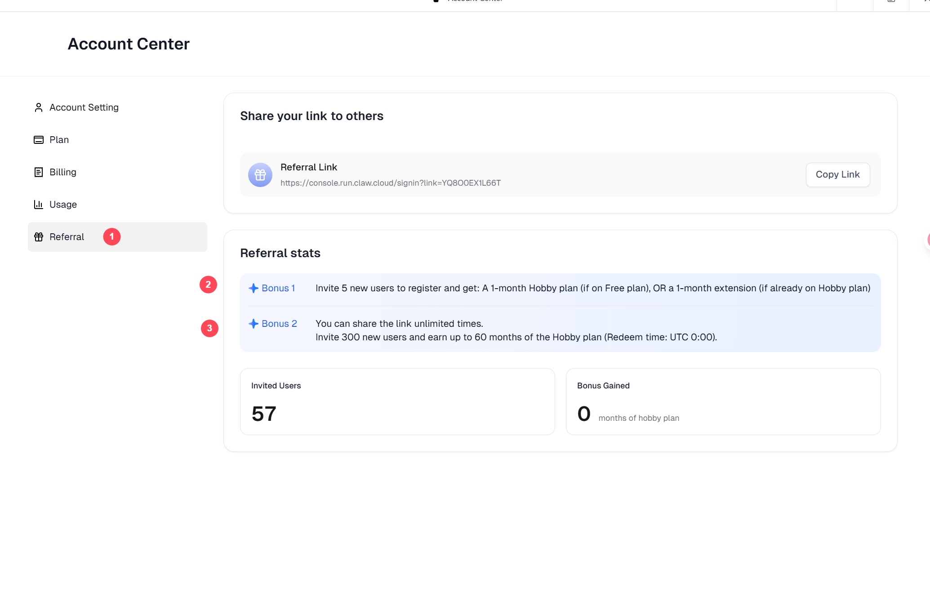
Task: Open the Usage page
Action: pos(63,205)
